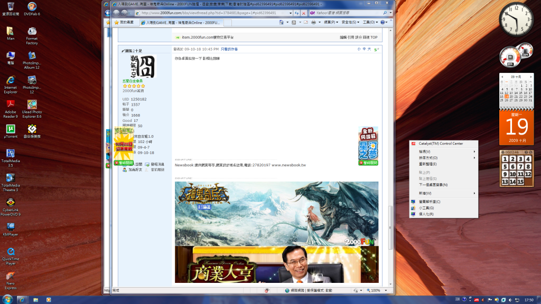Open the search provider dropdown arrow
Screen dimensions: 541x304
(390, 13)
